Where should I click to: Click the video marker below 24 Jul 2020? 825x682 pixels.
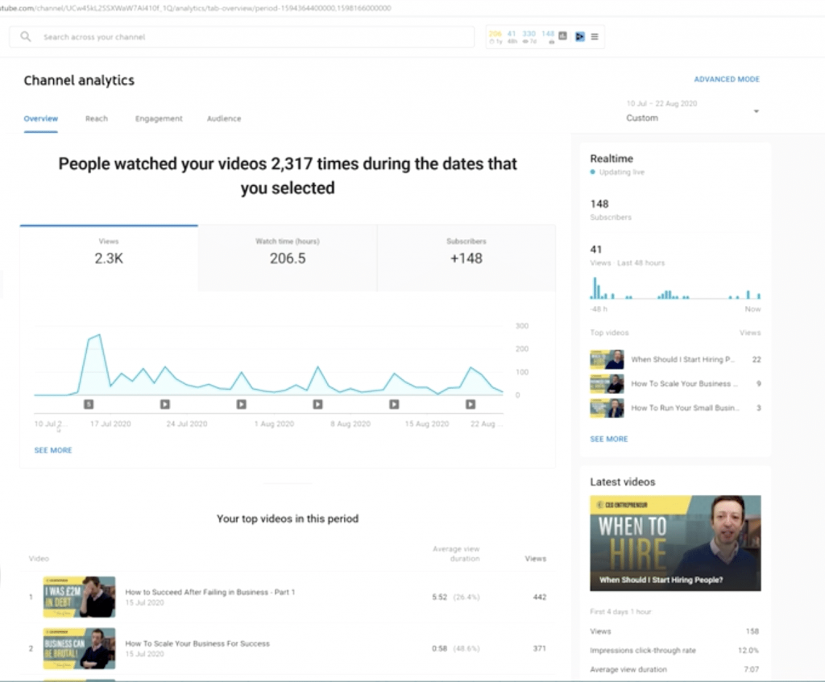click(x=164, y=404)
